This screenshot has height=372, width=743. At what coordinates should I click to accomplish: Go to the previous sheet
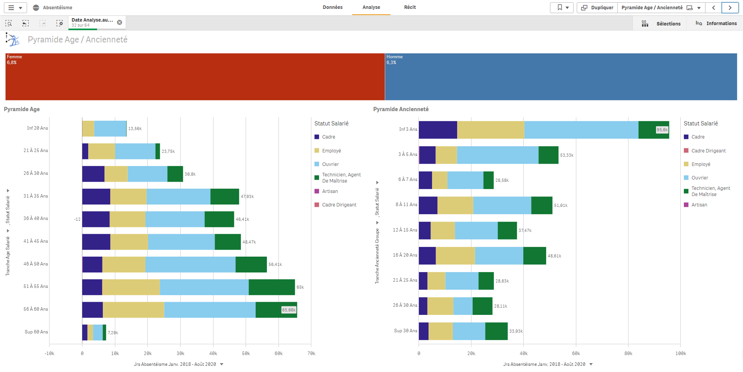click(714, 8)
